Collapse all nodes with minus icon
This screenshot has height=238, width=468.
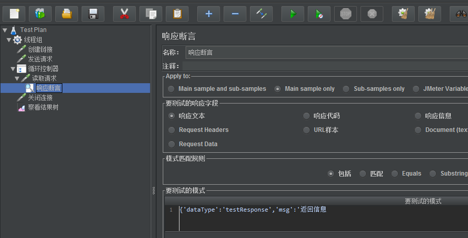tap(235, 14)
